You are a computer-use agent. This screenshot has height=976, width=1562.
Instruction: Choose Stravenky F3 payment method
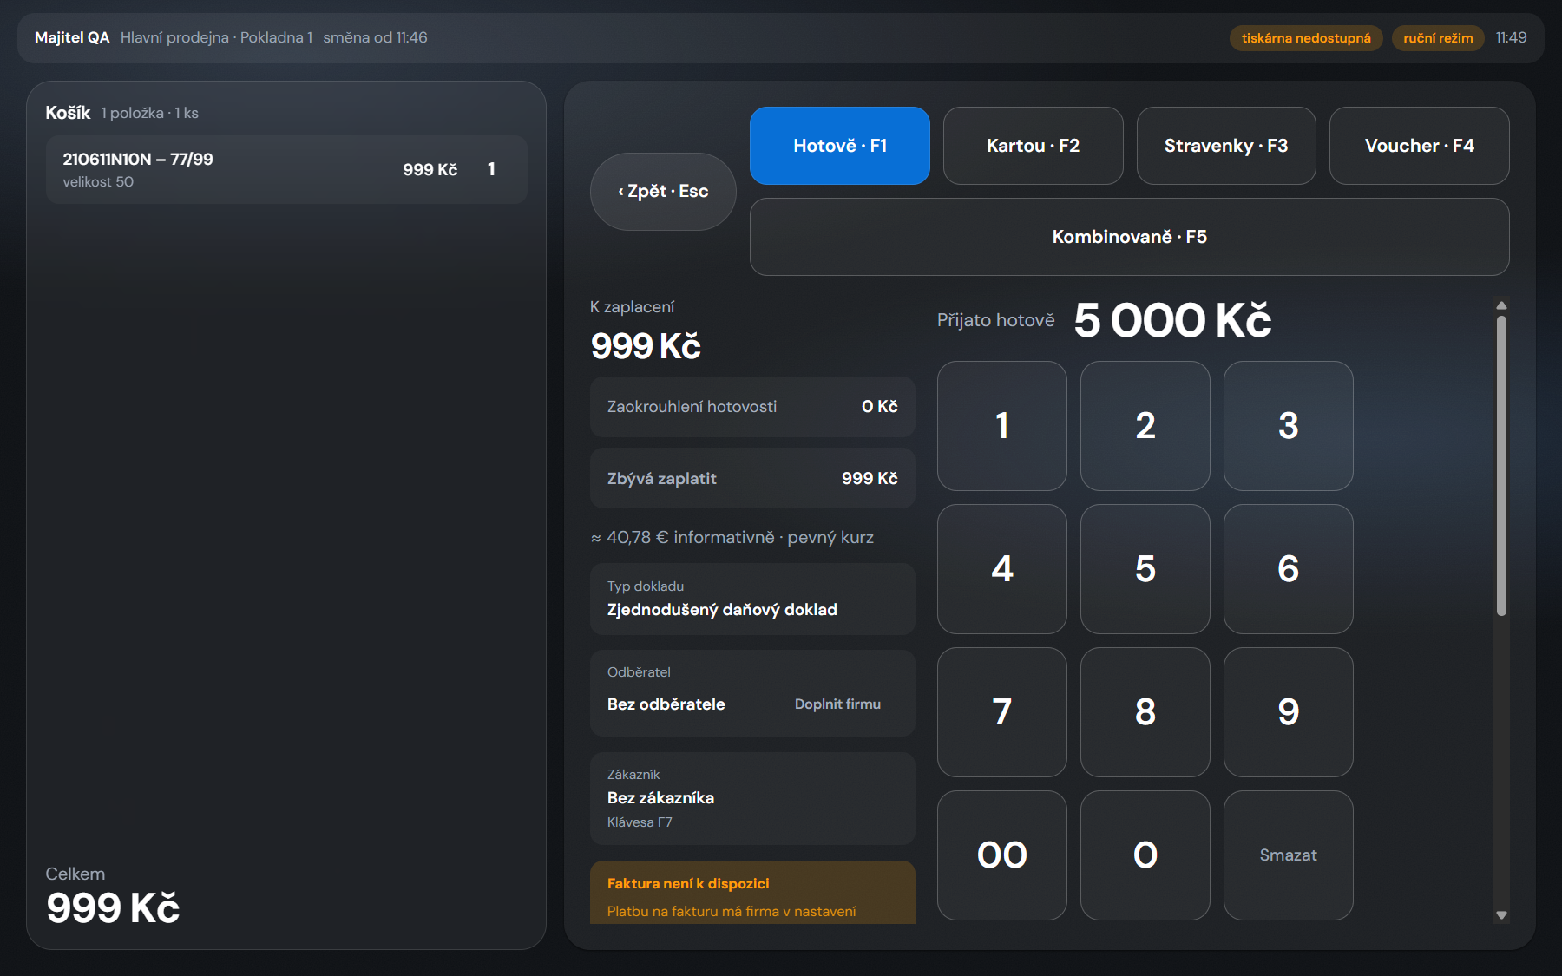1226,146
